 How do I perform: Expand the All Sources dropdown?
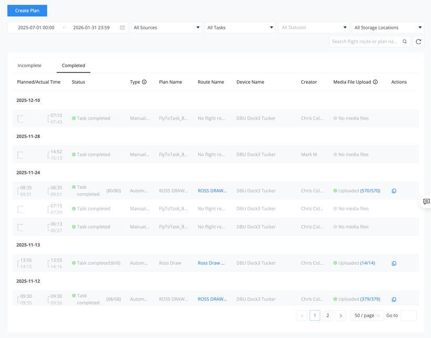(166, 27)
